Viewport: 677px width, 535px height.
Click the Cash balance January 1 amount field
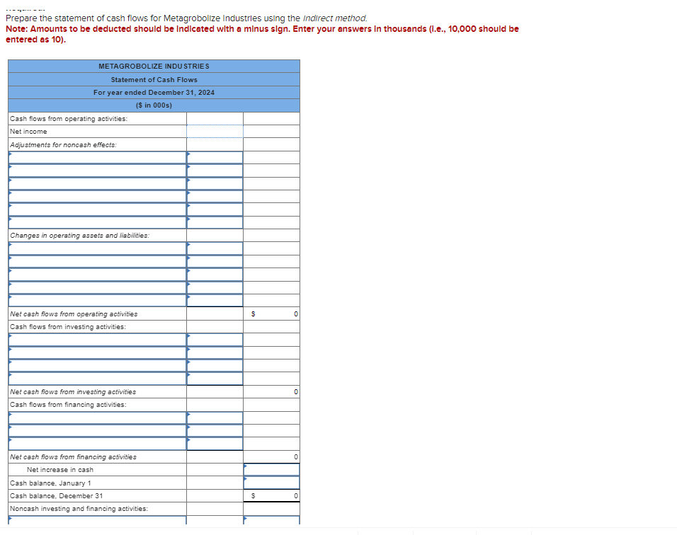click(272, 483)
